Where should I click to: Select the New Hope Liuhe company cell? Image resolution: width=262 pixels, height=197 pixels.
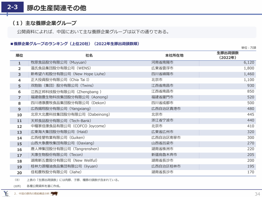click(x=68, y=74)
